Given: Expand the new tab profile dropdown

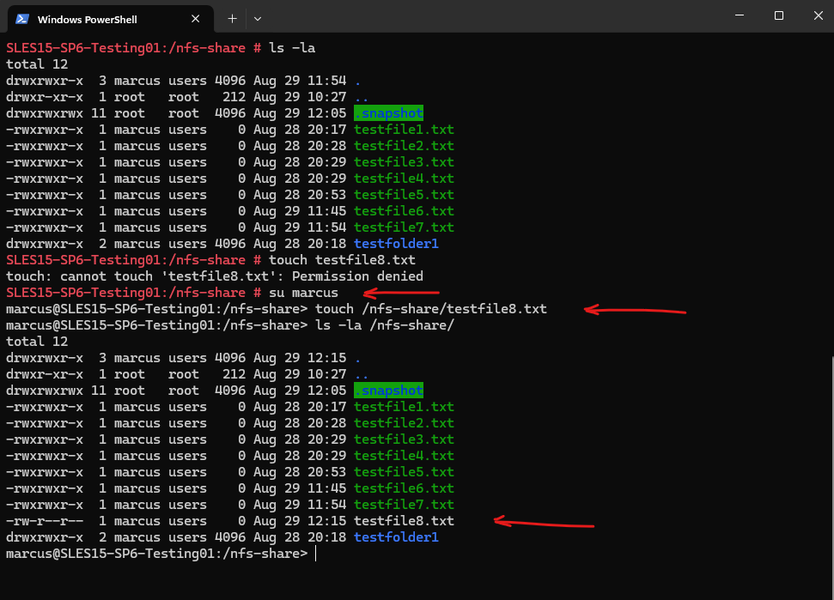Looking at the screenshot, I should tap(258, 19).
